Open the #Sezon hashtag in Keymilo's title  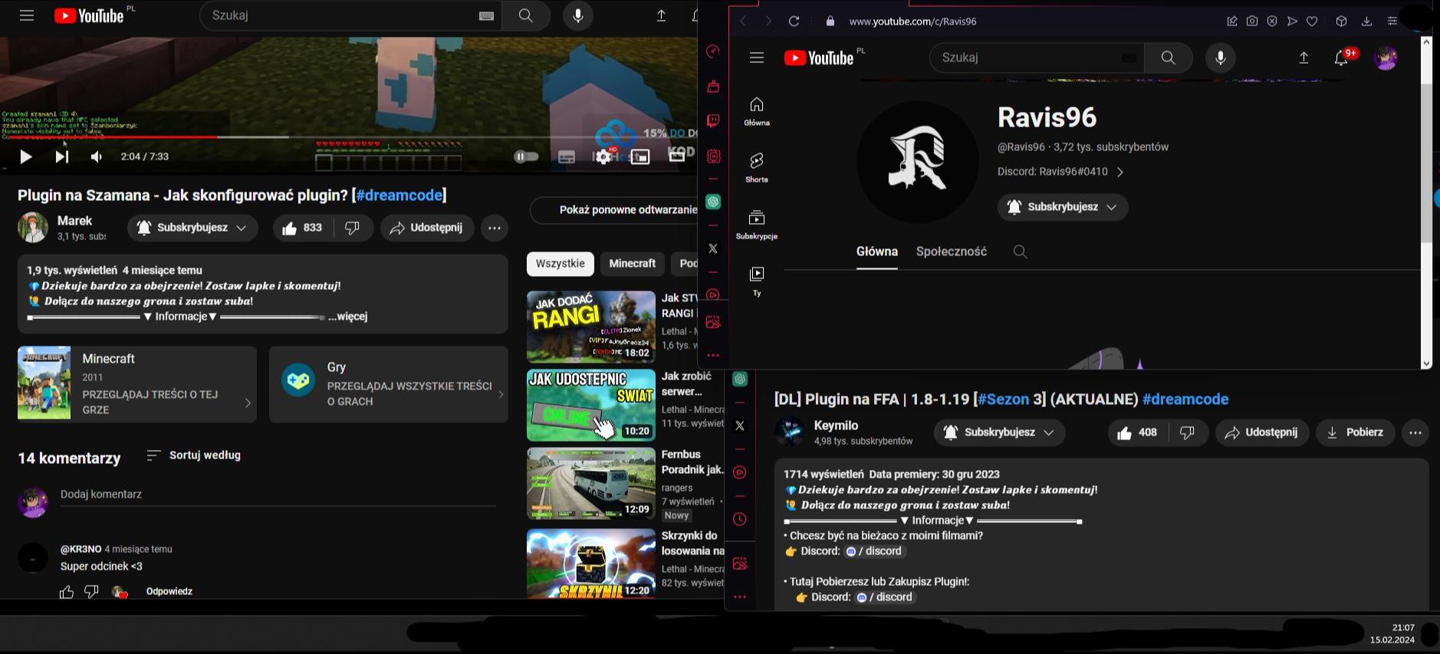[1004, 399]
